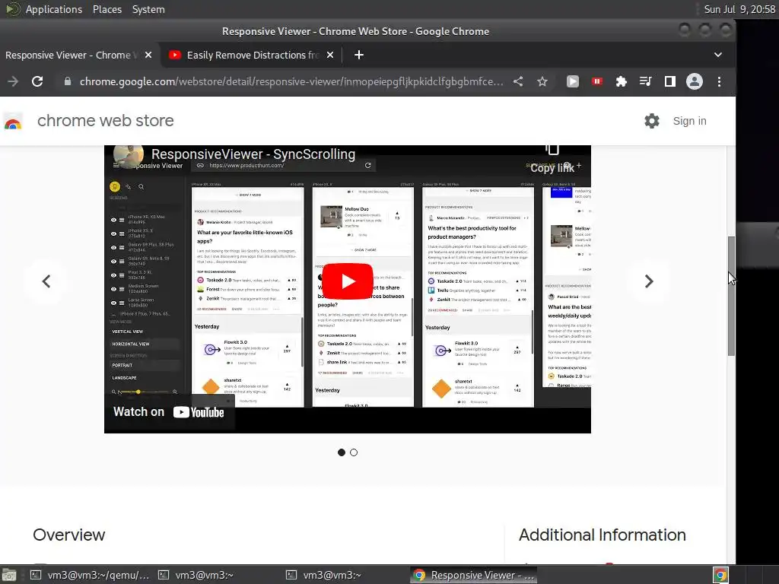The height and width of the screenshot is (584, 779).
Task: Open the tab search dropdown chevron
Action: click(x=718, y=55)
